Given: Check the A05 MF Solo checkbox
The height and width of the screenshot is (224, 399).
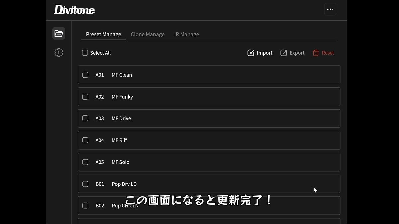Looking at the screenshot, I should (x=85, y=162).
